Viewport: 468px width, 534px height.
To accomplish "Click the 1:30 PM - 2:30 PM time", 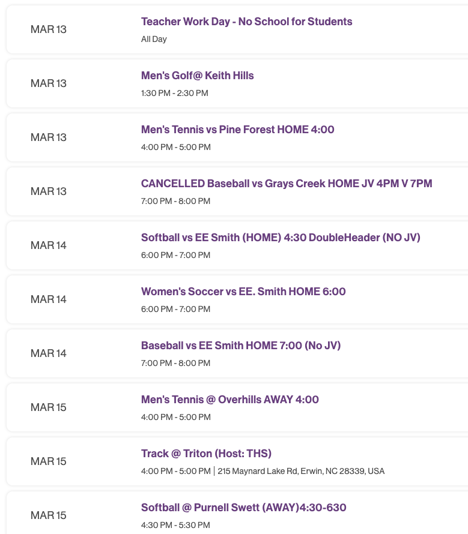I will point(175,93).
